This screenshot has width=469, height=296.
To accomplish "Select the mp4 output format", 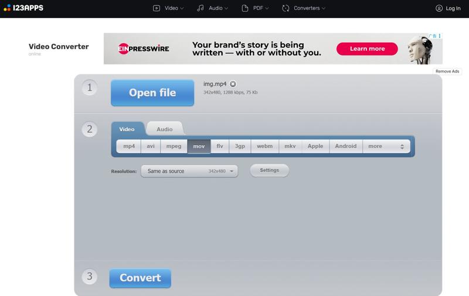I will click(129, 146).
